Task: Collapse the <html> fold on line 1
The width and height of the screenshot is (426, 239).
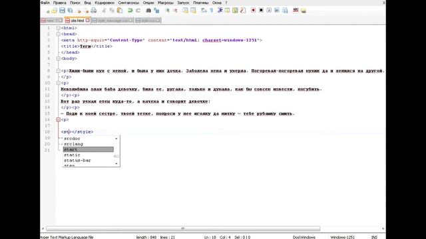Action: point(58,28)
